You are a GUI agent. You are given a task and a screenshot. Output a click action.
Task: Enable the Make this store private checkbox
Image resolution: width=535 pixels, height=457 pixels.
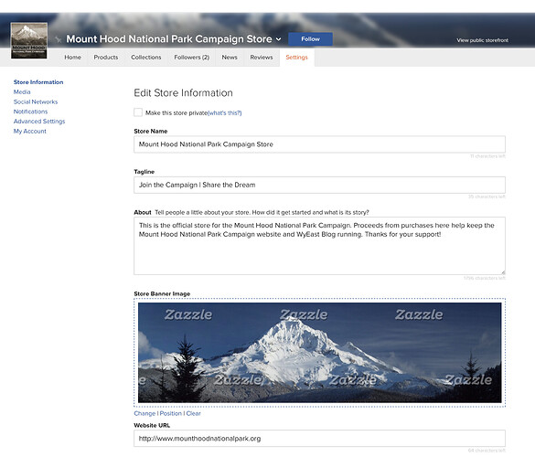point(138,112)
